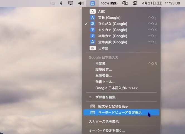The image size is (185, 134).
Task: Click the blue A icon beside 英数
Action: (x=93, y=18)
